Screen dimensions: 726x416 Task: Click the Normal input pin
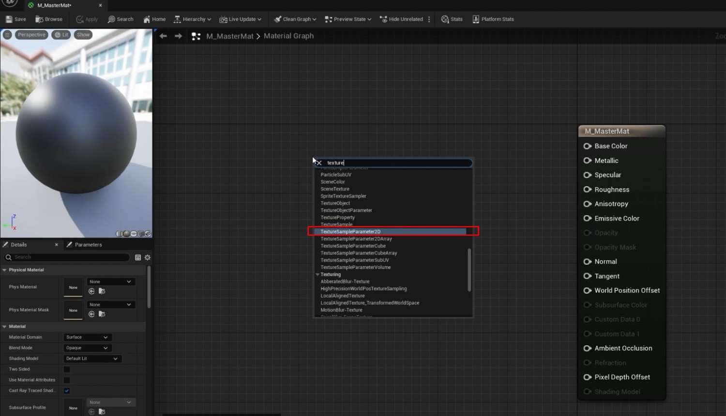pos(588,262)
